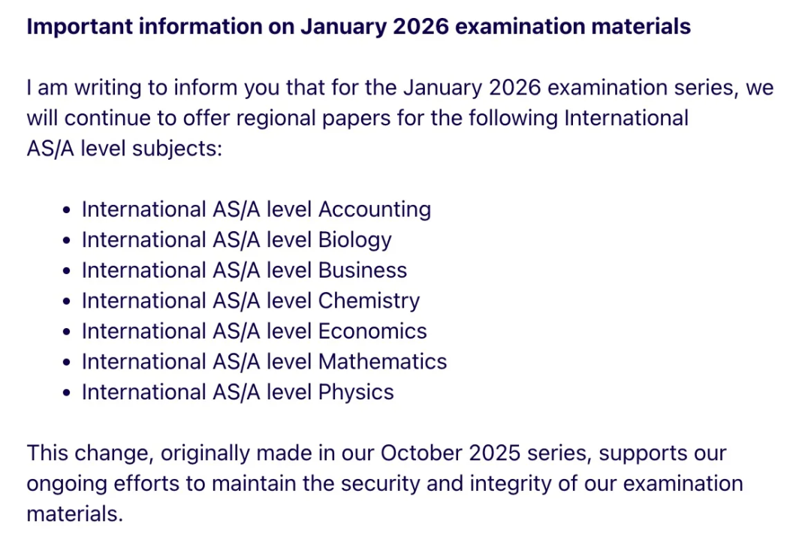Click the heading about January 2026 examination materials

coord(358,27)
